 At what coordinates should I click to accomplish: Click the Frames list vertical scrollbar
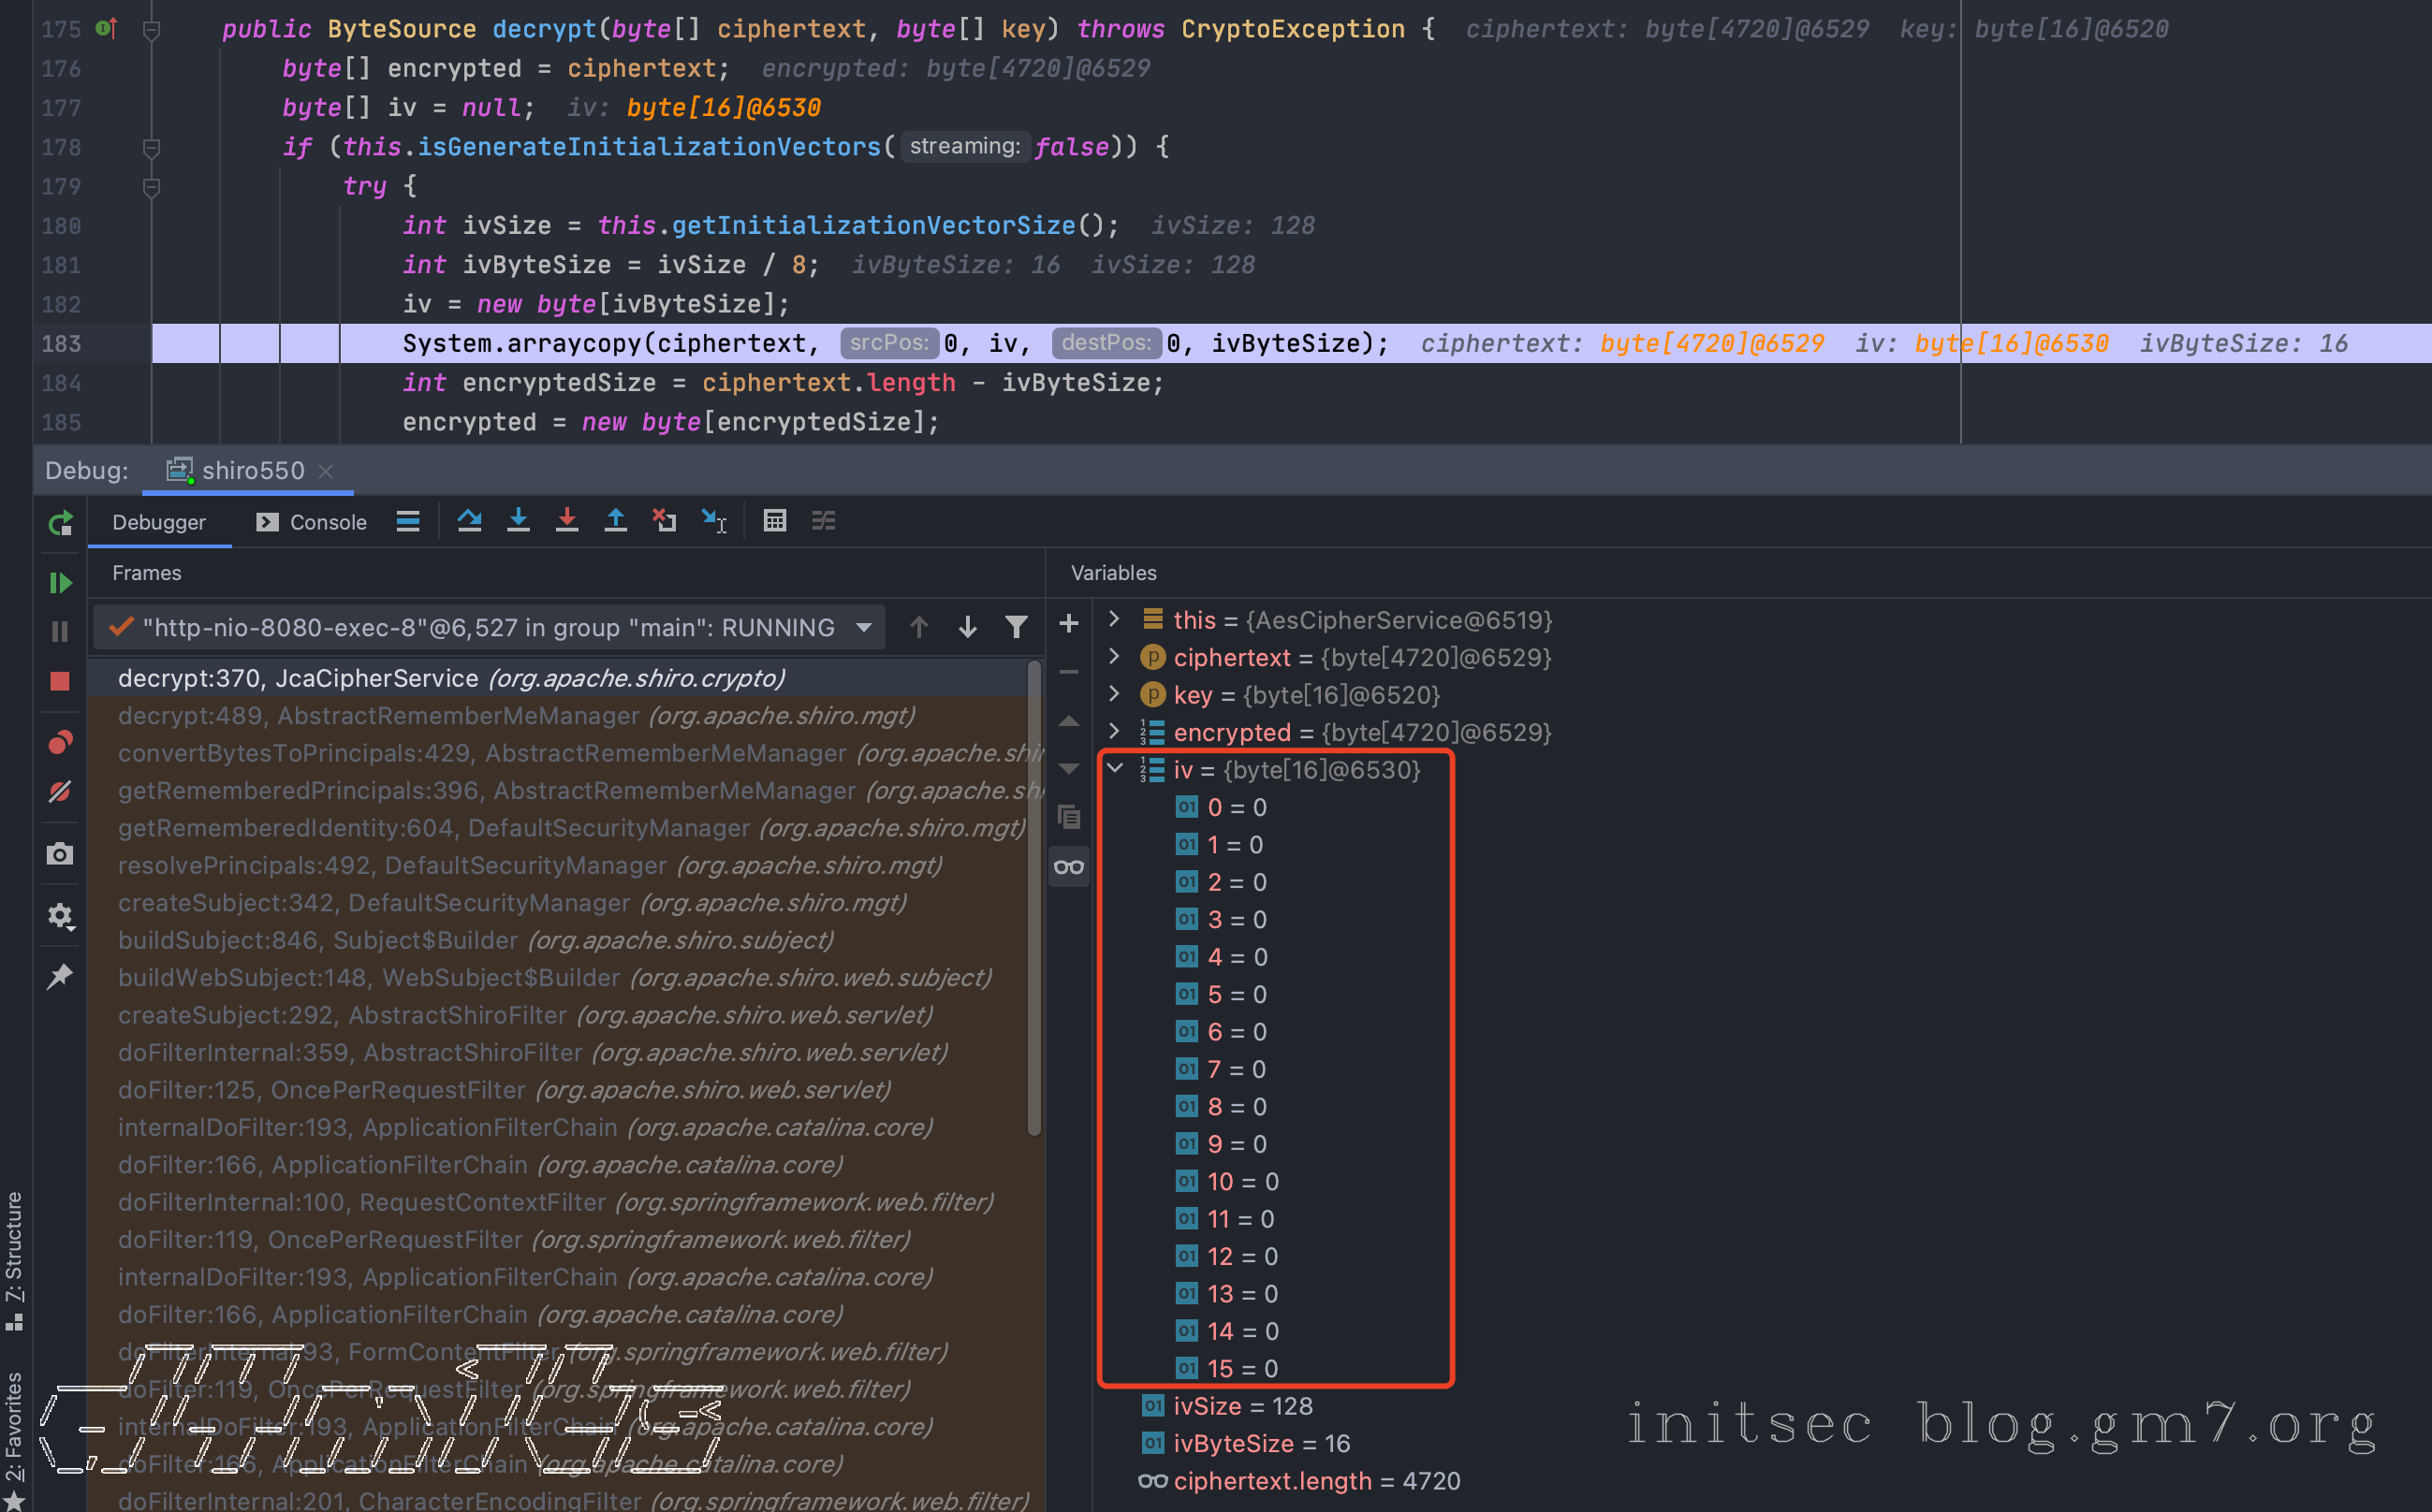point(1033,900)
